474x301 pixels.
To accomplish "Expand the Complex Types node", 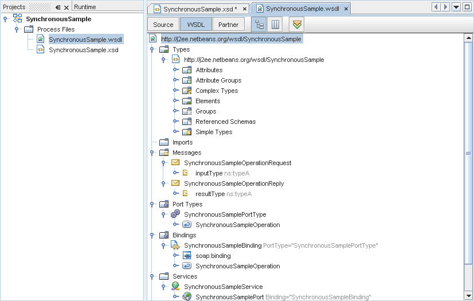I will coord(176,90).
